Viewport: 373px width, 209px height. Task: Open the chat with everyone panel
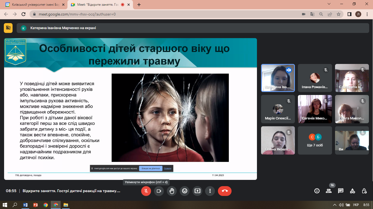341,191
